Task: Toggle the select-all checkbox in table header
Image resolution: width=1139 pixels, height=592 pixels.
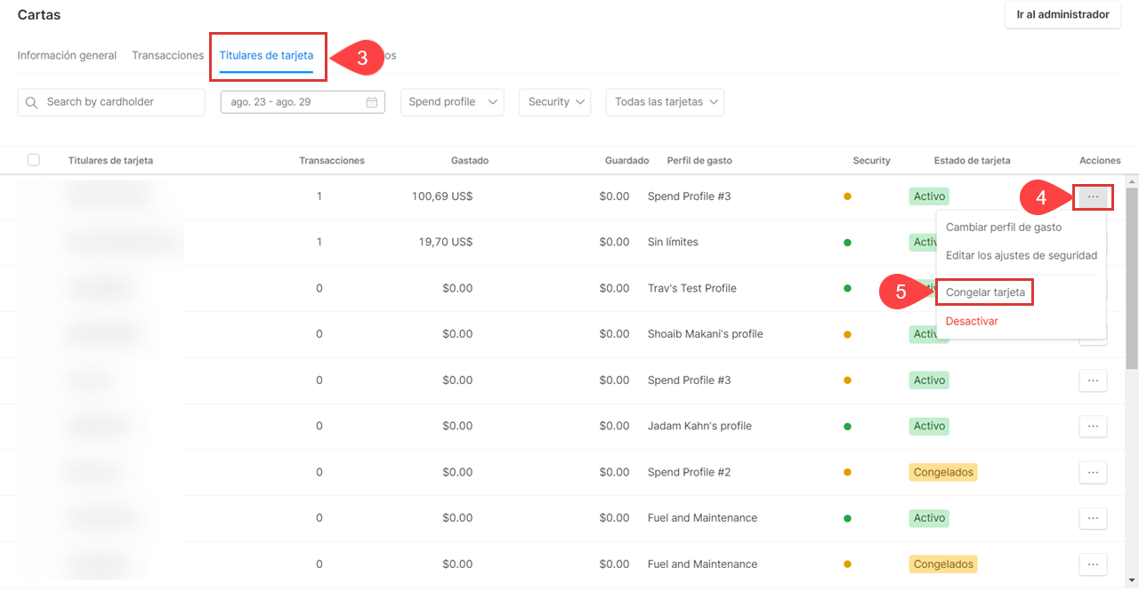Action: click(34, 160)
